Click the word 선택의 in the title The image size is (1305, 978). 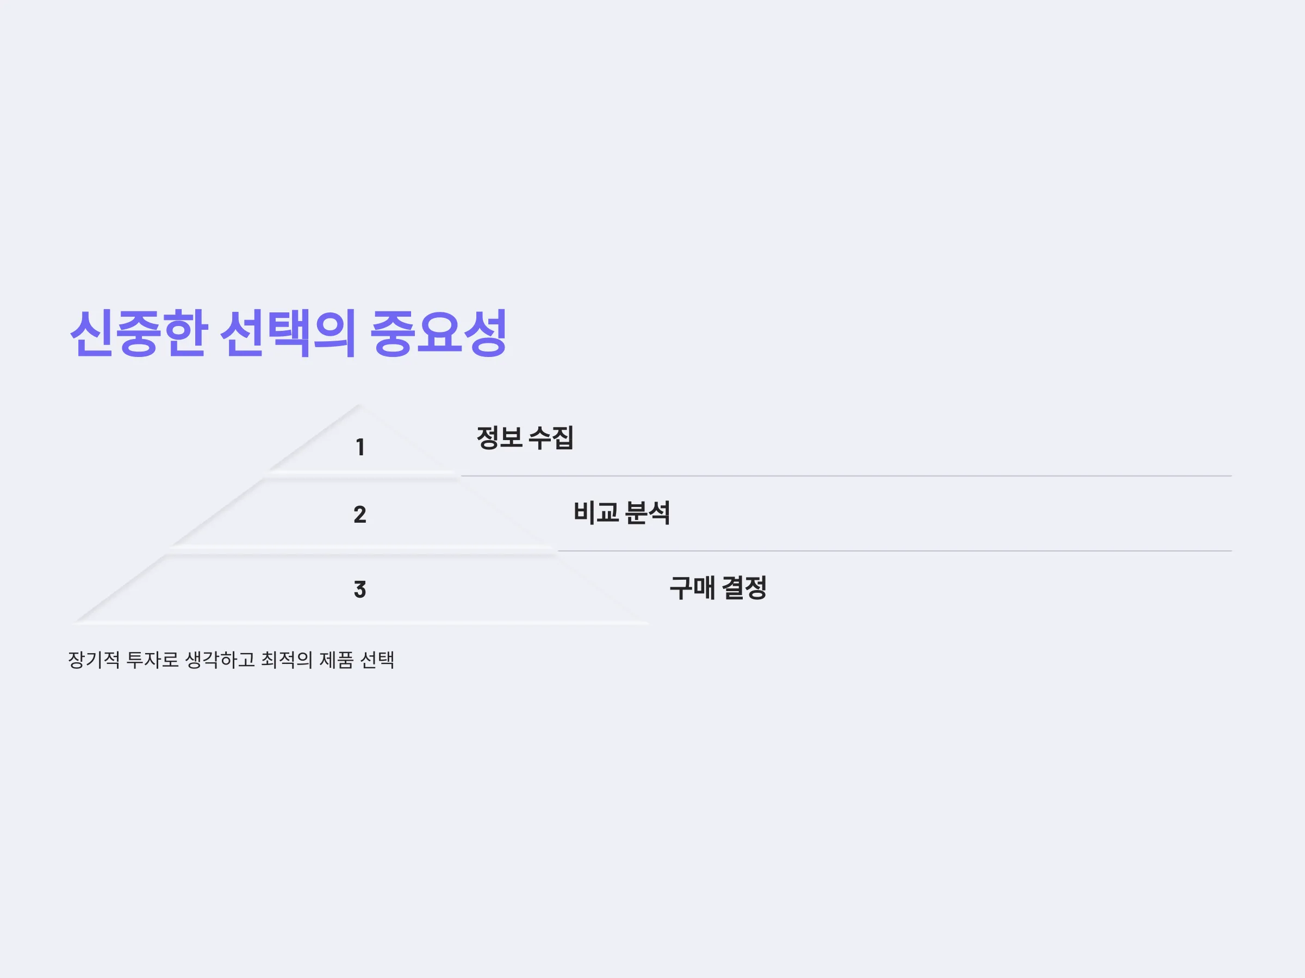click(288, 333)
